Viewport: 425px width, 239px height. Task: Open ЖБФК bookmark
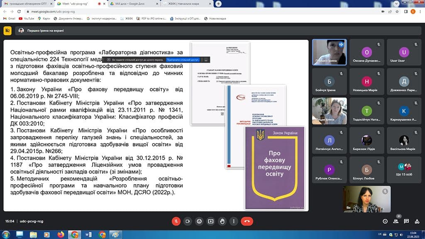(127, 18)
